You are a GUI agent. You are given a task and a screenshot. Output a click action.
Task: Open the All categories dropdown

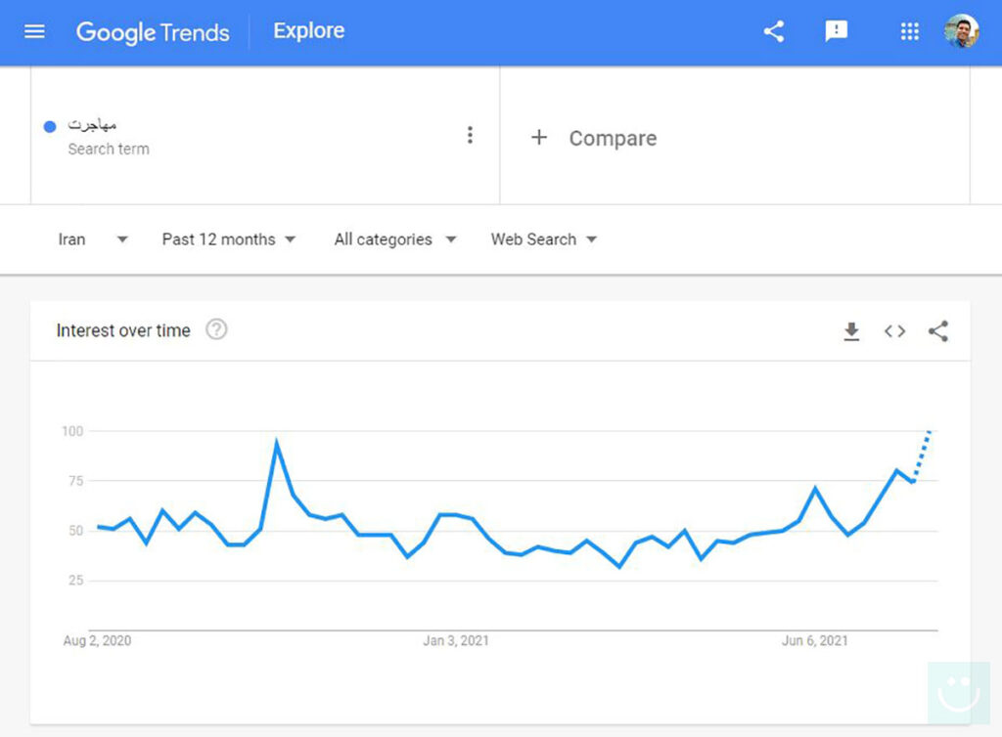pyautogui.click(x=395, y=239)
